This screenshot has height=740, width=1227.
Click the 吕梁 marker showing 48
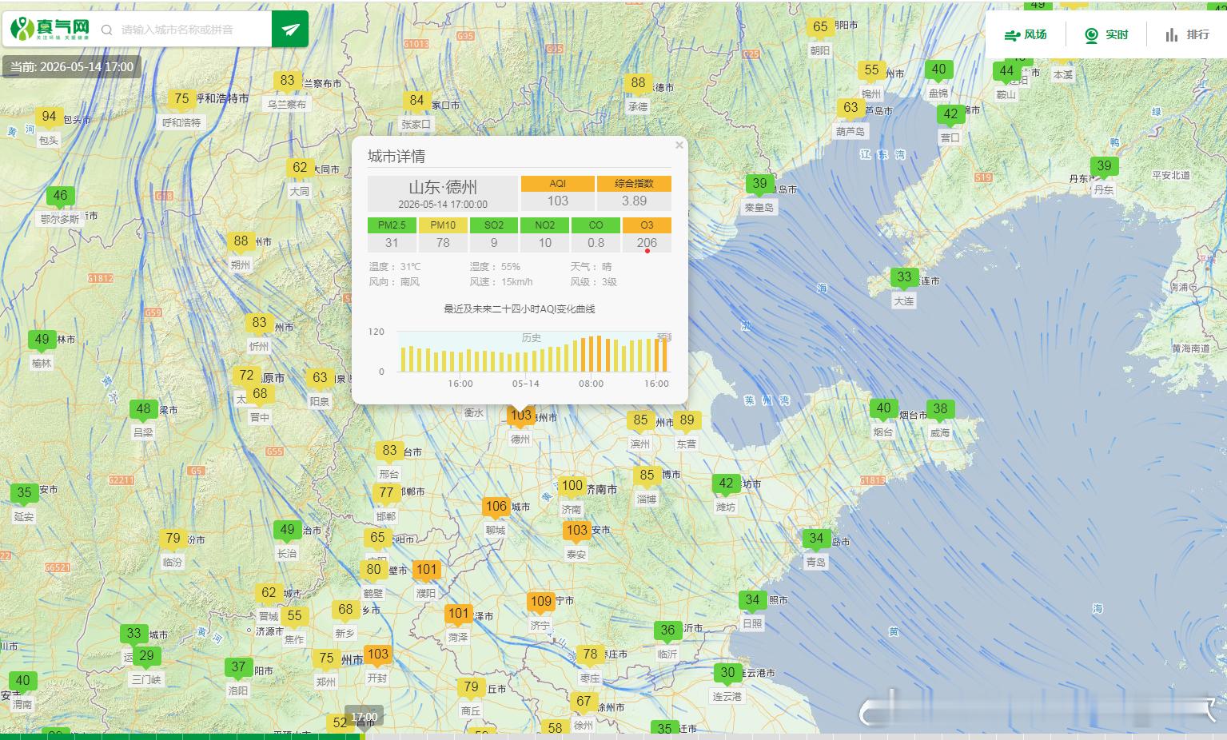point(143,409)
